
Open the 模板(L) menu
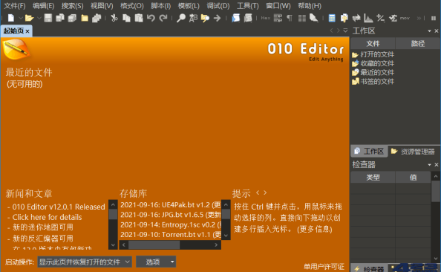coord(189,6)
